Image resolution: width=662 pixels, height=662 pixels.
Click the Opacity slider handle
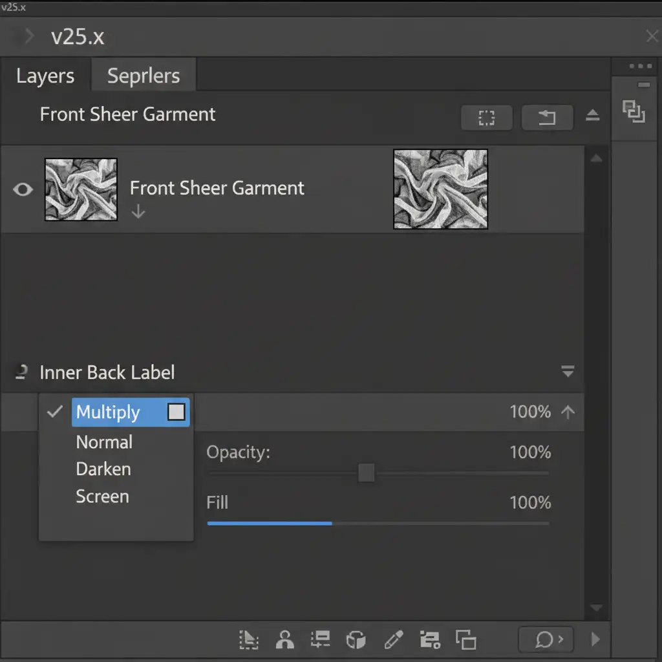[x=367, y=473]
